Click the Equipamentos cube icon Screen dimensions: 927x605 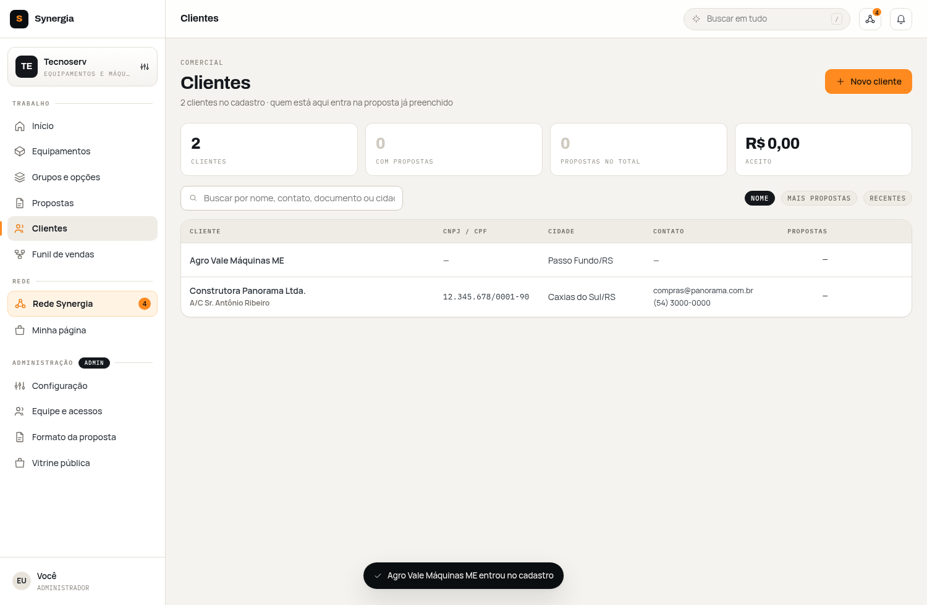point(20,151)
